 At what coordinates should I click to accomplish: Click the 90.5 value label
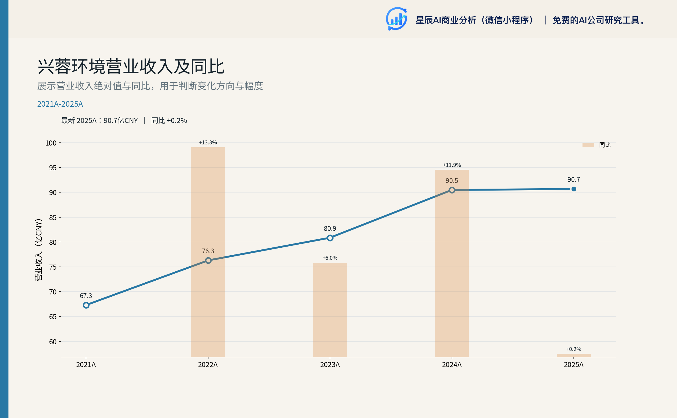452,181
